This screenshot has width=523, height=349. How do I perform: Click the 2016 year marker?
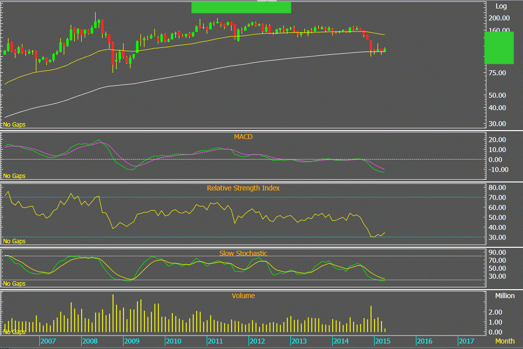(425, 341)
